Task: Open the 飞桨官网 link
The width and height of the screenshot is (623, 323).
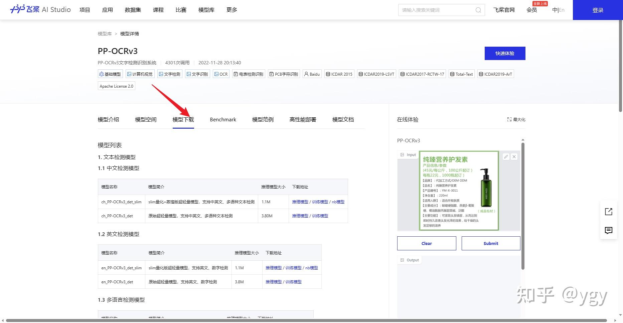Action: tap(504, 10)
